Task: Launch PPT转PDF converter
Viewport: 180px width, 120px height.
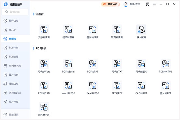Action: tap(117, 87)
